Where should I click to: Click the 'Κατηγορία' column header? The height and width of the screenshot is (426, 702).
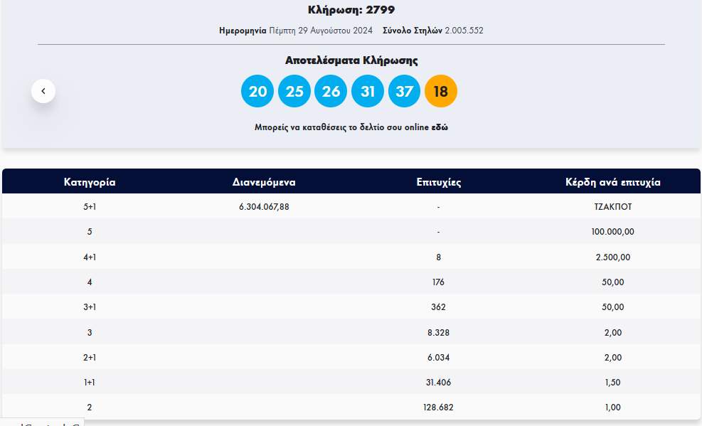(x=90, y=182)
